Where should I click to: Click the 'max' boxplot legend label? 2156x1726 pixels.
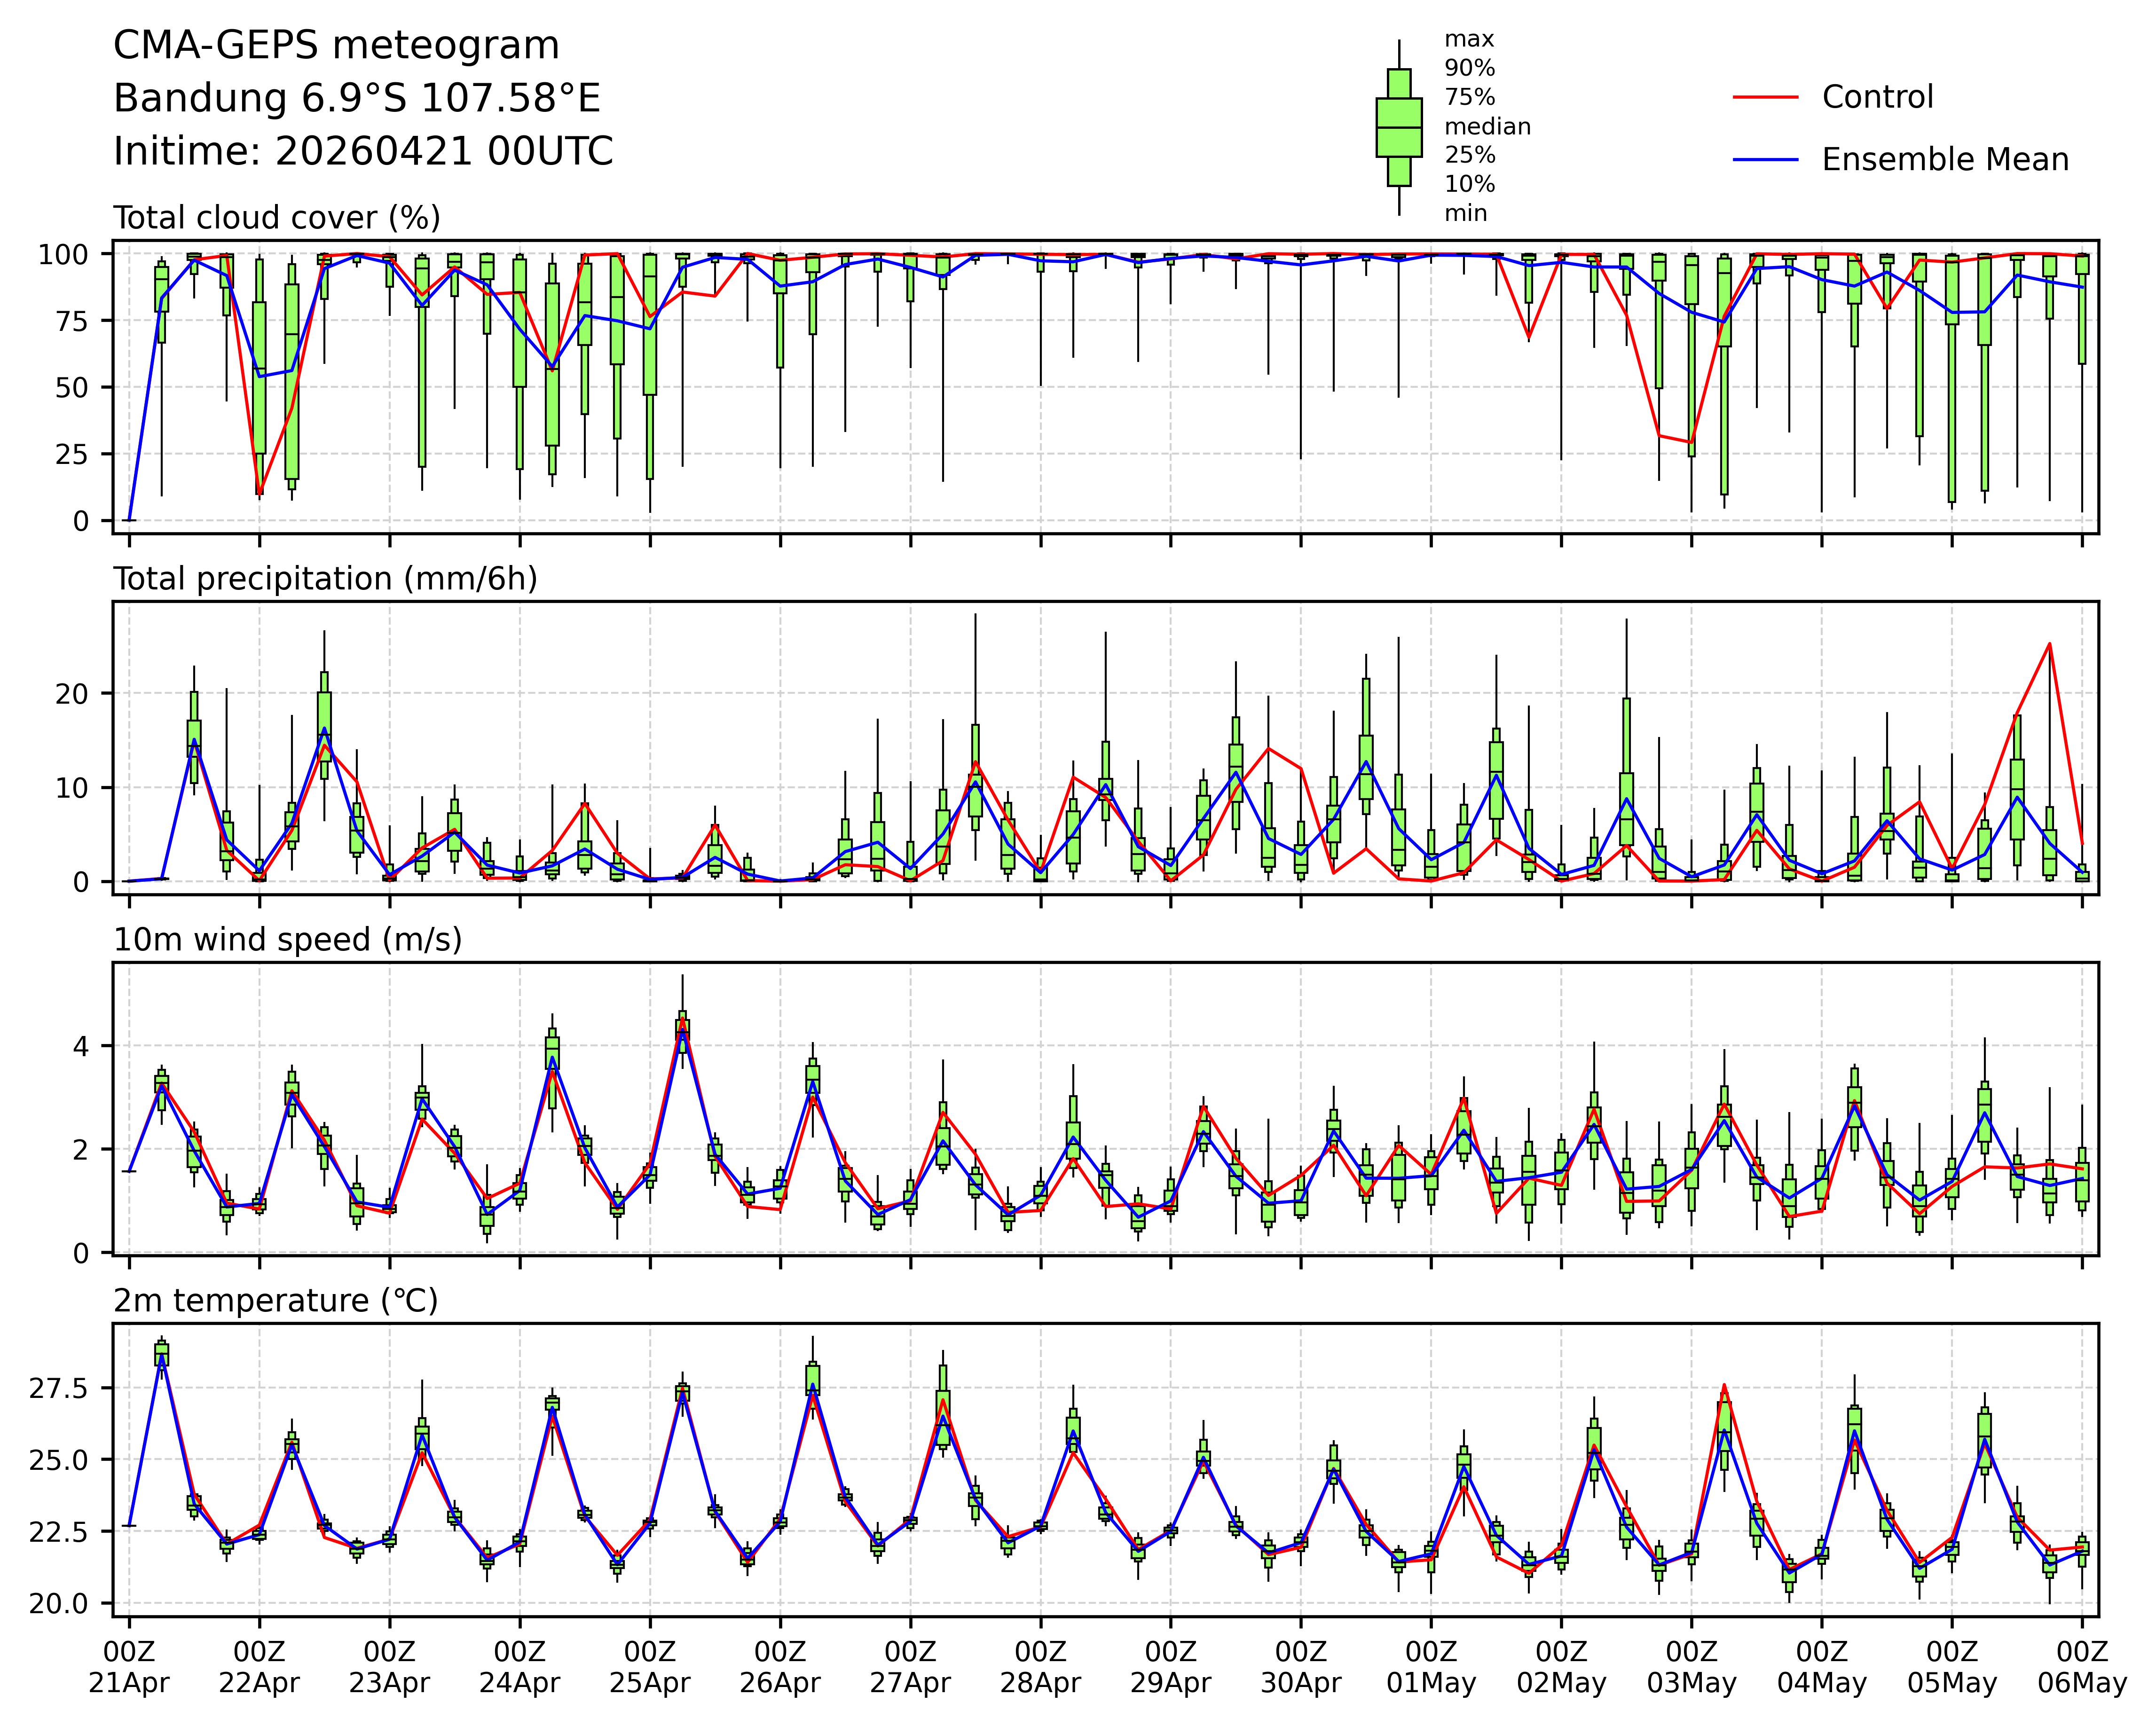[x=1469, y=40]
